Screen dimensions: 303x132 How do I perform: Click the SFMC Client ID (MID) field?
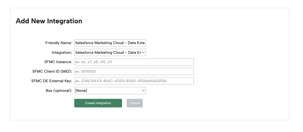click(x=134, y=71)
